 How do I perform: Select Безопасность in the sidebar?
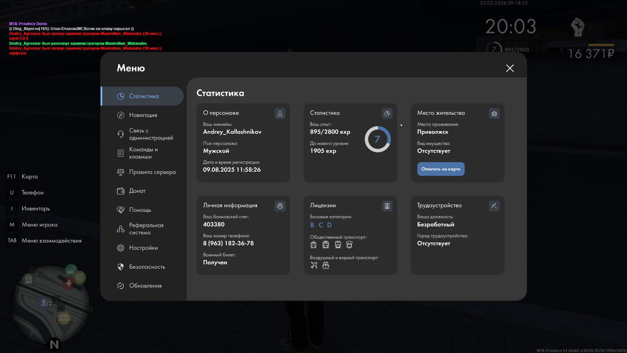[x=147, y=267]
